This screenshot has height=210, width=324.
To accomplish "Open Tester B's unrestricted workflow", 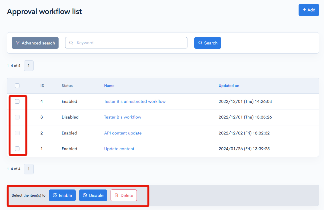I will coord(135,101).
